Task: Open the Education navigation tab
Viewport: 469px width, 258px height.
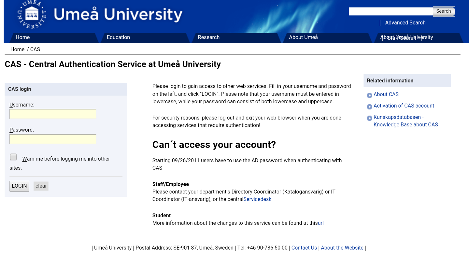Action: tap(118, 37)
